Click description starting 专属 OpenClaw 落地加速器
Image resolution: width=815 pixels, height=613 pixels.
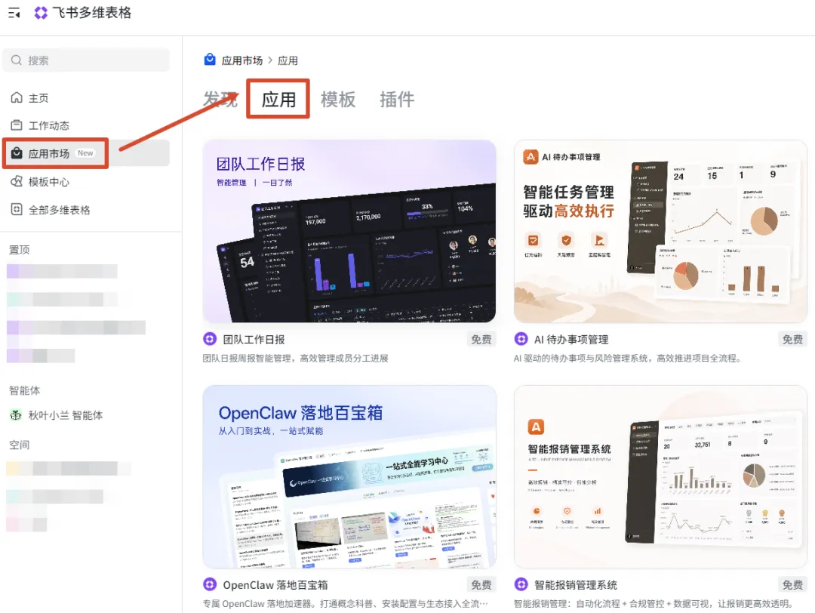point(345,604)
